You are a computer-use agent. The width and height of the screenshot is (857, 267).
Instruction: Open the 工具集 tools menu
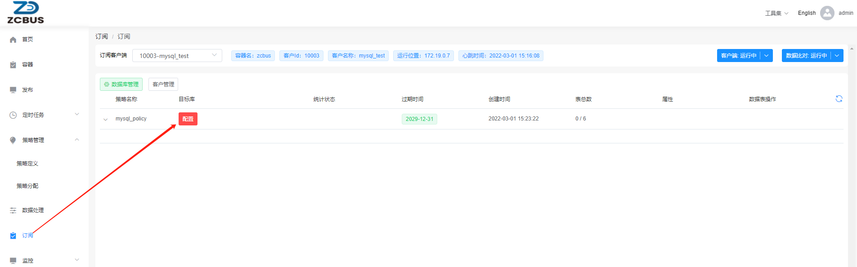coord(776,13)
